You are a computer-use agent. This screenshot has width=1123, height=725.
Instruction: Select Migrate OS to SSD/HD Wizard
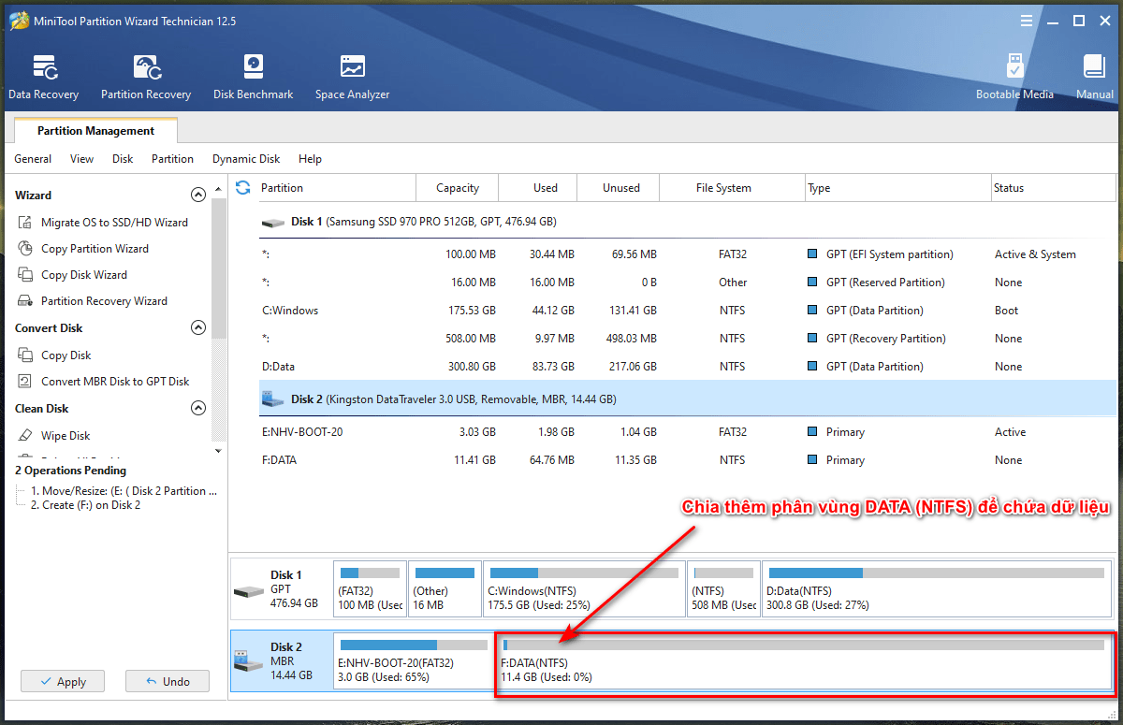(114, 223)
